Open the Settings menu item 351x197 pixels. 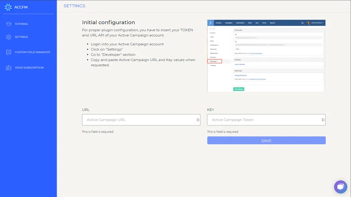[x=21, y=37]
